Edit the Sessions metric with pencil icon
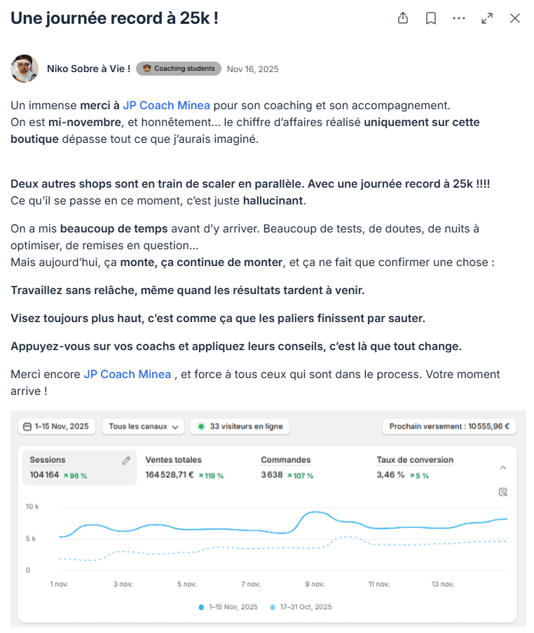534x633 pixels. click(x=126, y=461)
